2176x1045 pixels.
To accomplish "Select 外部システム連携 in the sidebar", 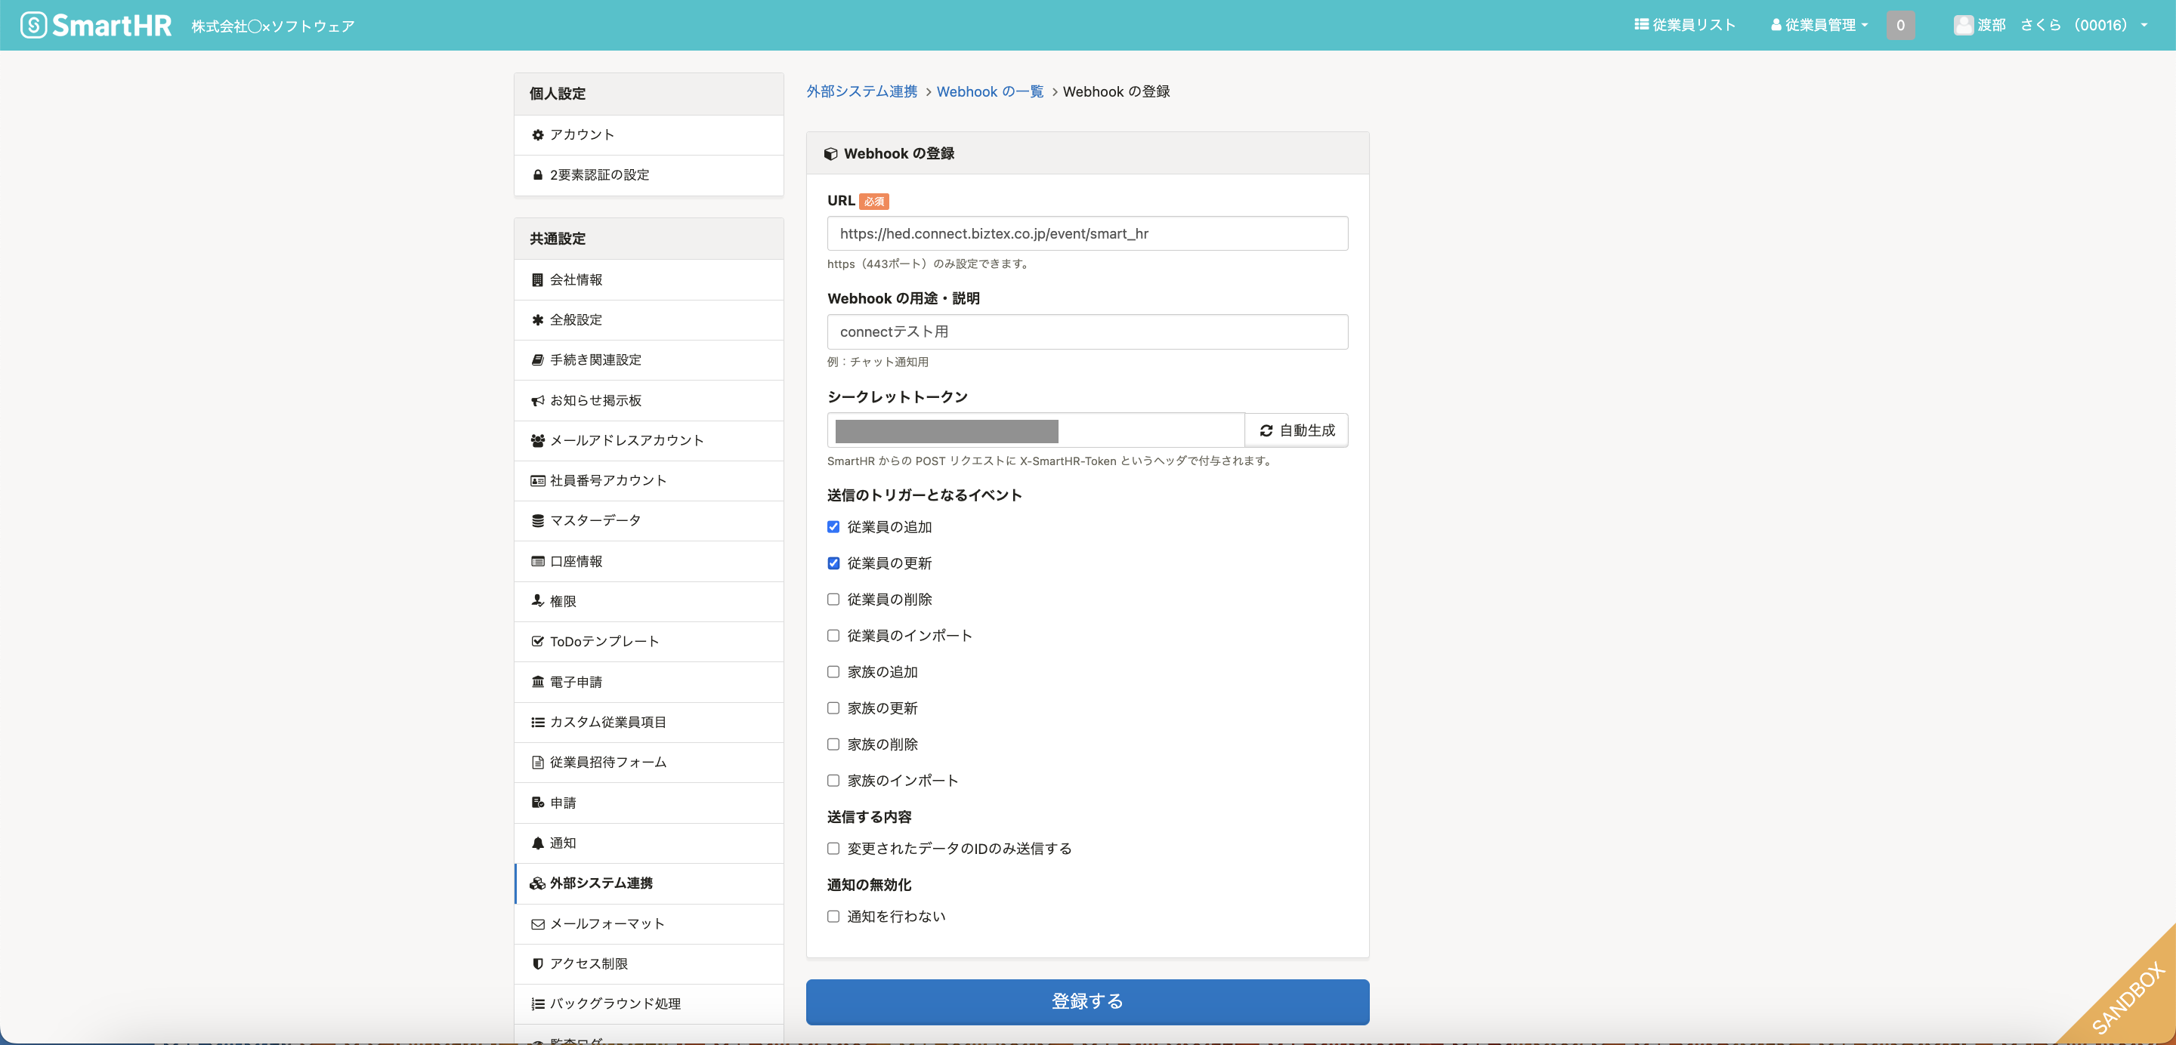I will (x=649, y=883).
